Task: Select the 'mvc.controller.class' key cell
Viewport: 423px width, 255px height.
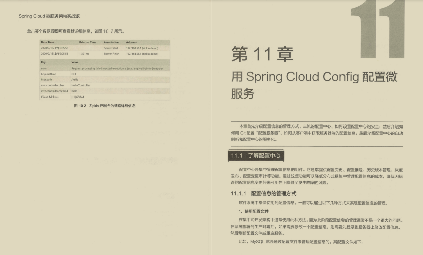Action: pyautogui.click(x=52, y=85)
